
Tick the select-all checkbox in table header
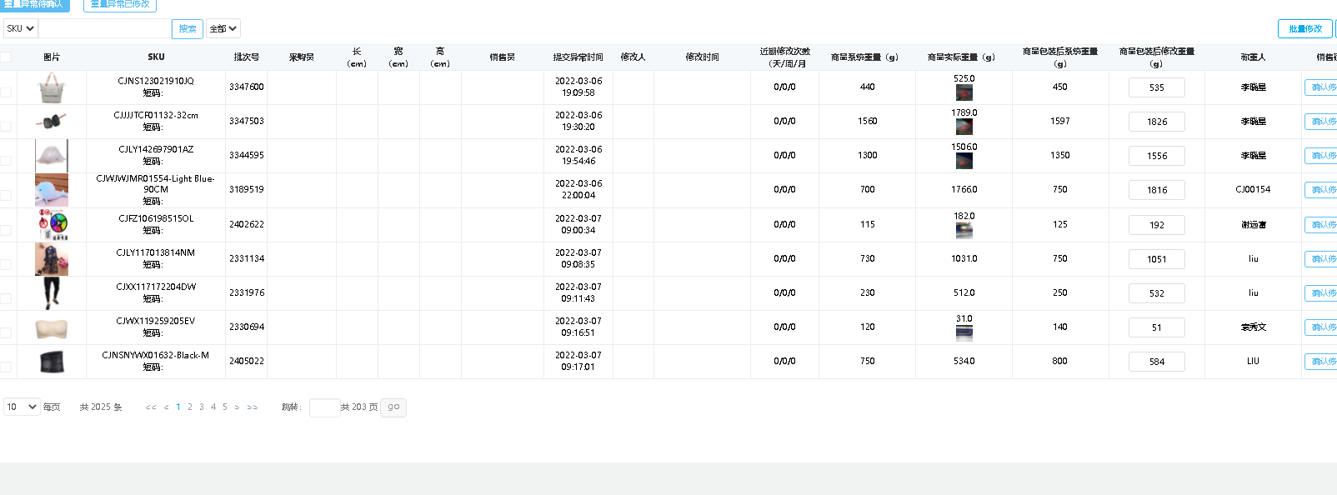tap(6, 57)
